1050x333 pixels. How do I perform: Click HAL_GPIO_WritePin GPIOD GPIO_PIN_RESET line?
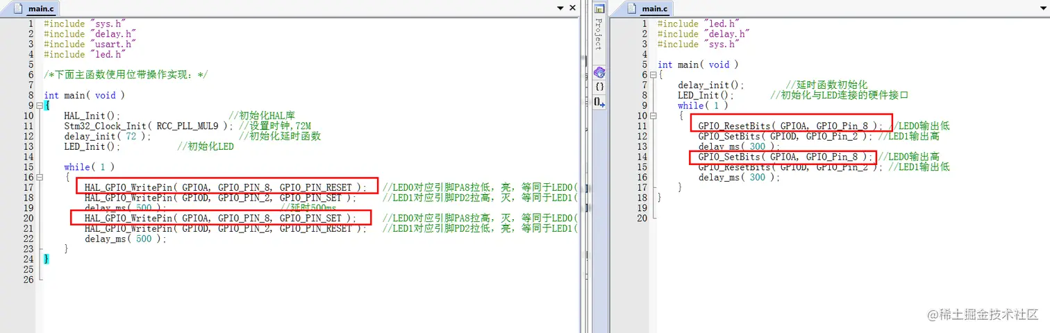(x=226, y=228)
